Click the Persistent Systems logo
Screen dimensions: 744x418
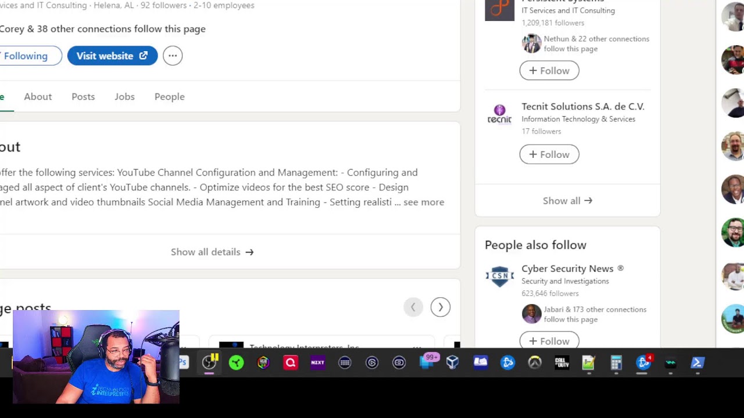(x=500, y=10)
